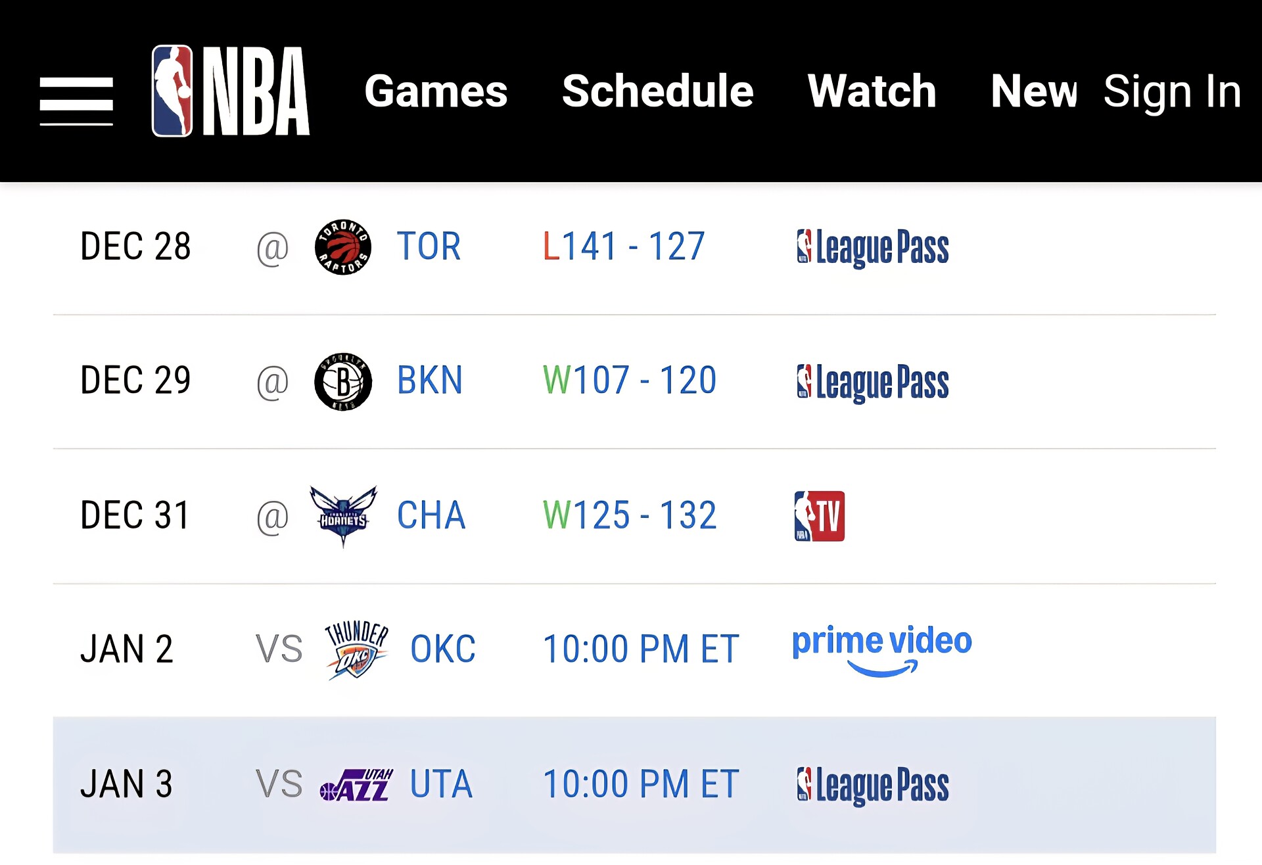Screen dimensions: 1262x865
Task: Click the Brooklyn Nets team logo
Action: pyautogui.click(x=343, y=381)
